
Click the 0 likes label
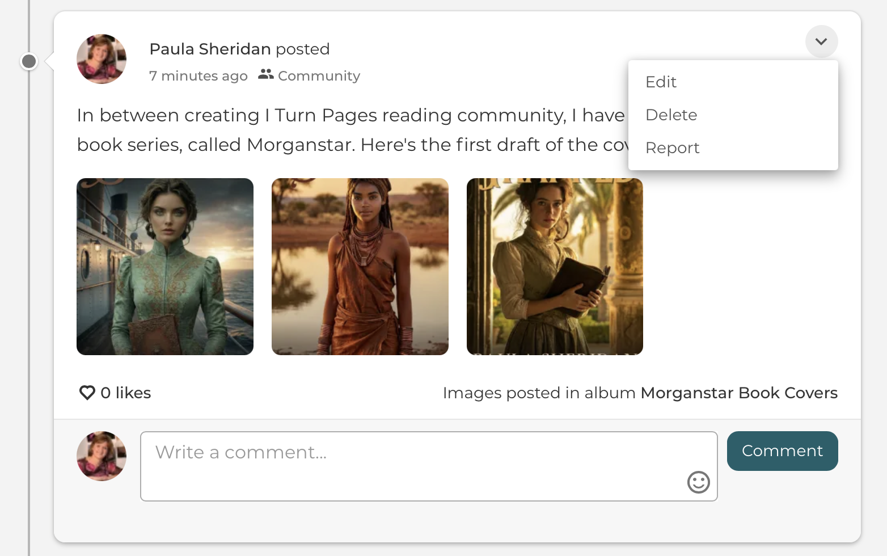click(x=125, y=393)
